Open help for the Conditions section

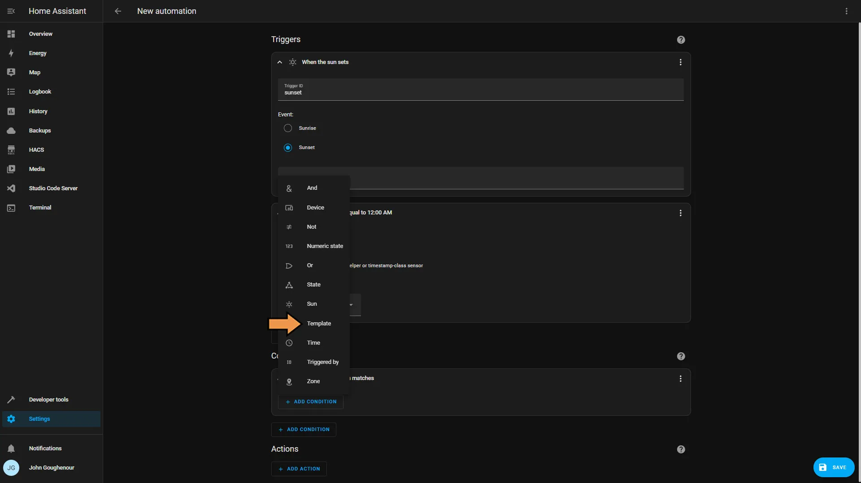tap(681, 356)
